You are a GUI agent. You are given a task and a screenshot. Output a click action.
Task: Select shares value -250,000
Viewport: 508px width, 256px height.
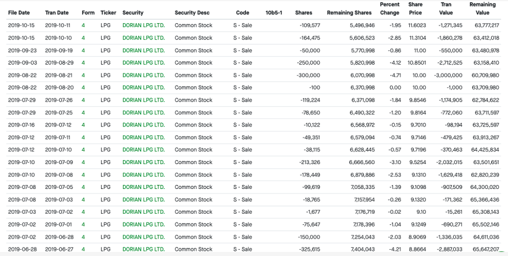point(309,63)
